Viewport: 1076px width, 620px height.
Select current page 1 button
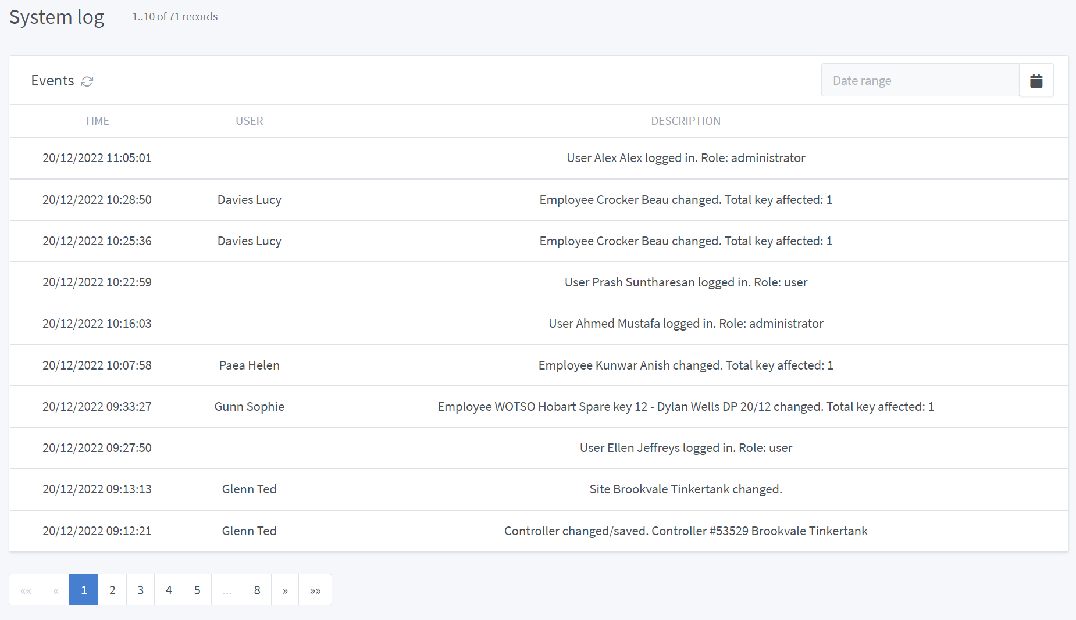pos(84,590)
